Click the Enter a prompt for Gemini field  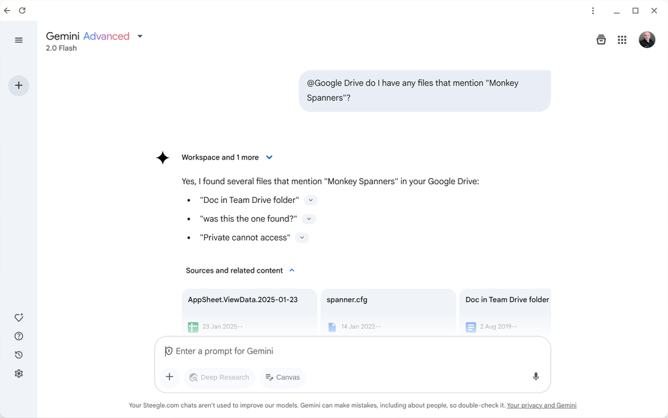pos(352,351)
